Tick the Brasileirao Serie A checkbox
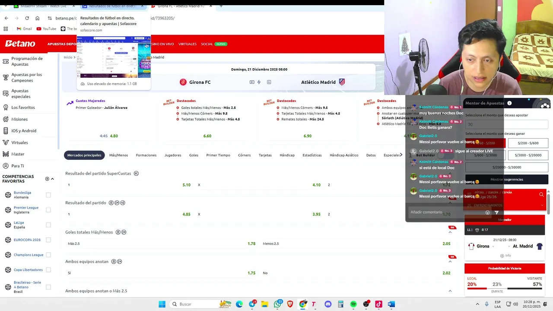 [x=48, y=287]
